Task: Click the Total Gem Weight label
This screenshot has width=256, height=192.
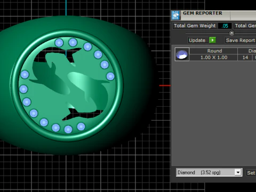Action: [x=195, y=26]
